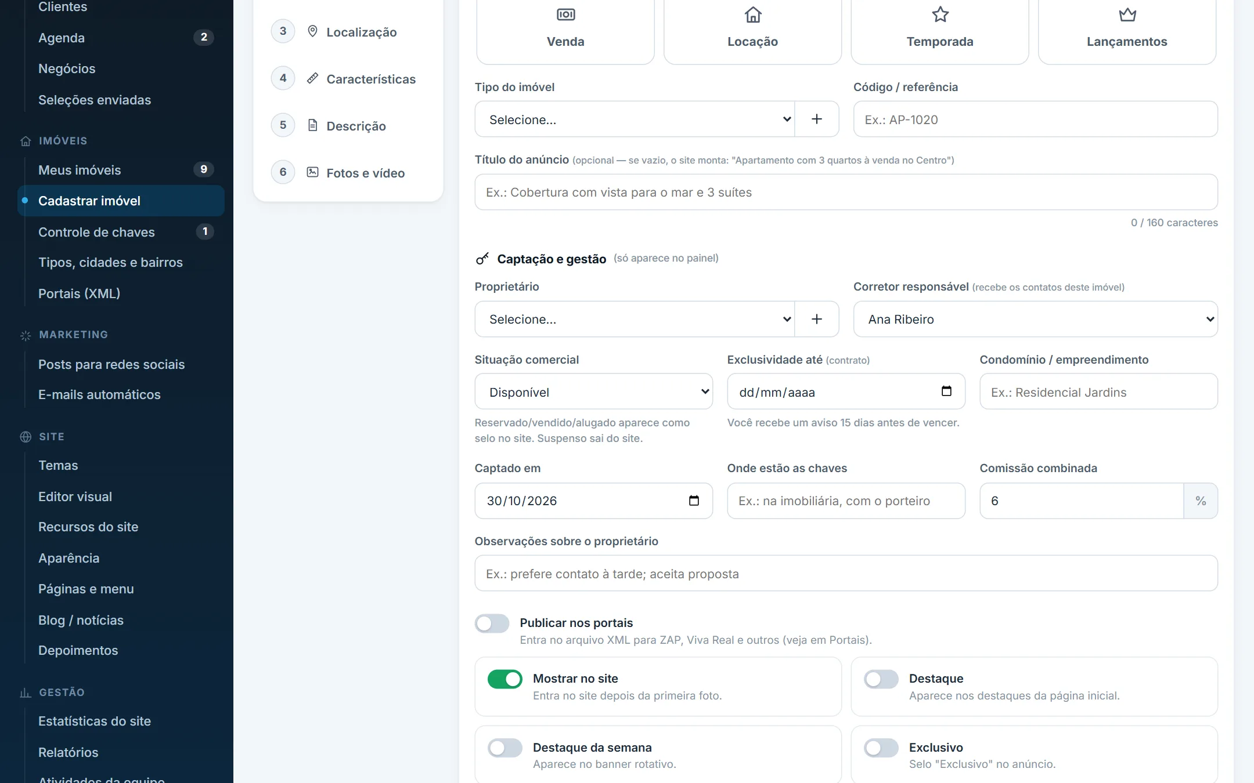Image resolution: width=1254 pixels, height=783 pixels.
Task: Open Aparência page
Action: click(121, 558)
